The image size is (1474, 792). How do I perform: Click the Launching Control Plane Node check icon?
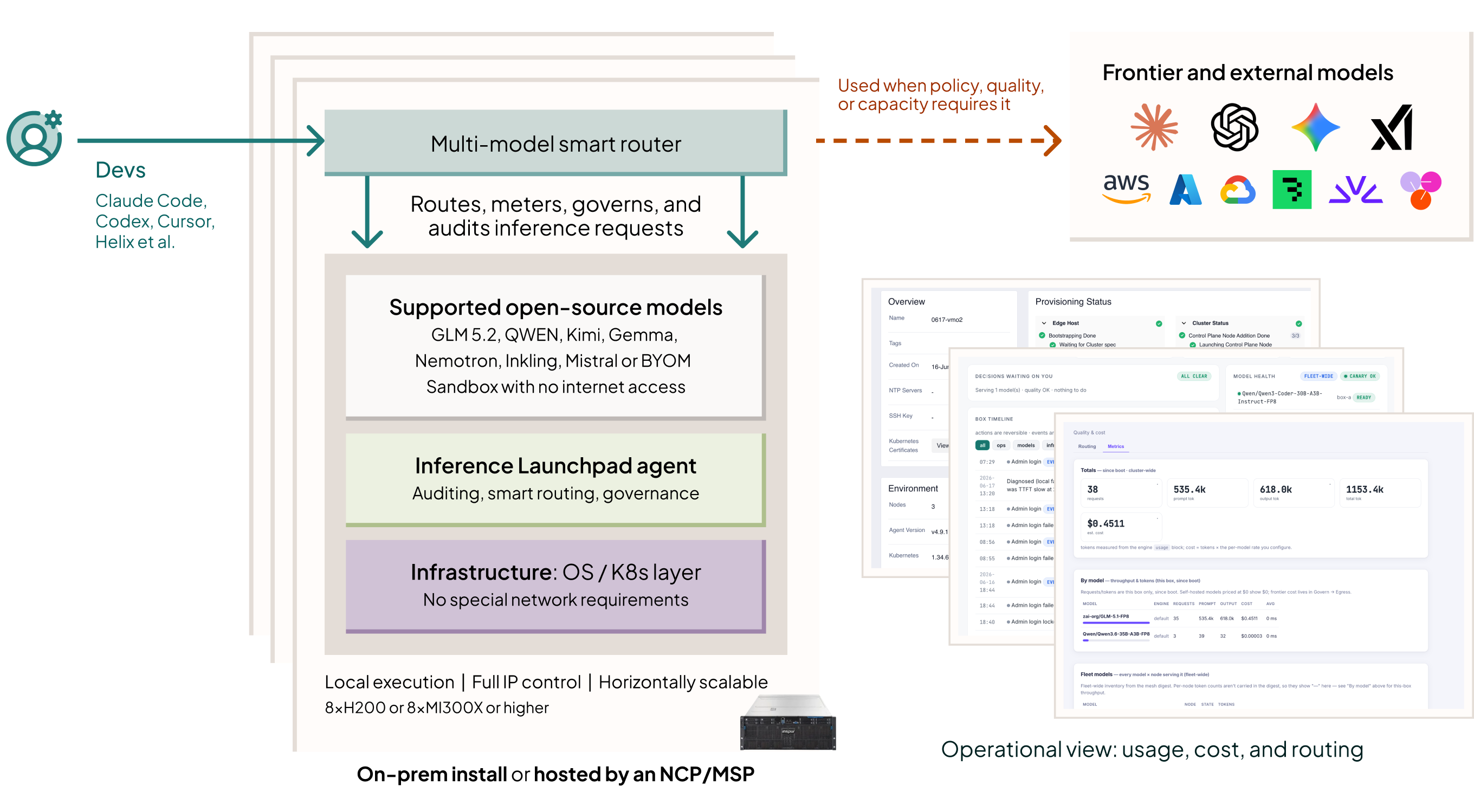tap(1192, 345)
